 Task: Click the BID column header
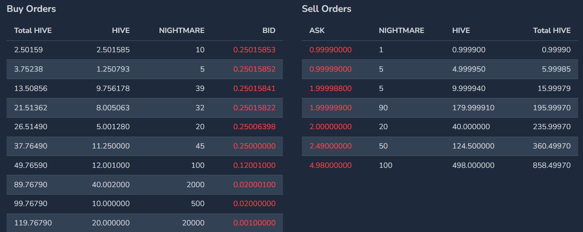(269, 30)
